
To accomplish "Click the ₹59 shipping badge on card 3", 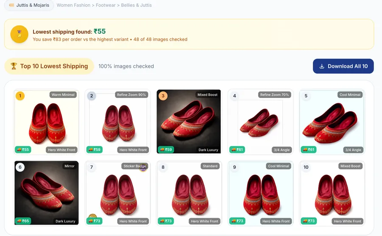I will point(166,150).
